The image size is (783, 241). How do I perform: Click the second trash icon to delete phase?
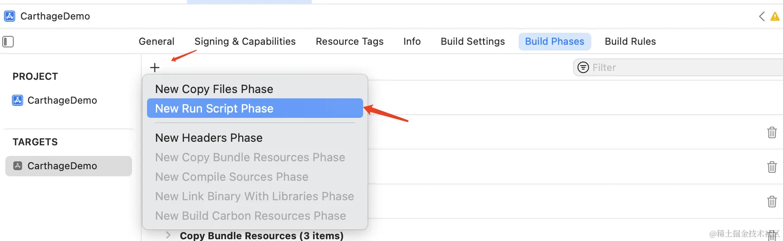click(771, 167)
